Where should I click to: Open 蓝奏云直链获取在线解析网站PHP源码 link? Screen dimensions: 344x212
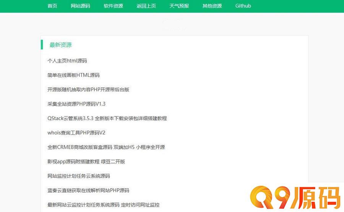click(88, 190)
